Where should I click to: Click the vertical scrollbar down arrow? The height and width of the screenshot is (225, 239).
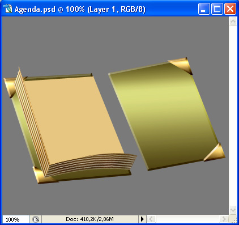tap(233, 210)
